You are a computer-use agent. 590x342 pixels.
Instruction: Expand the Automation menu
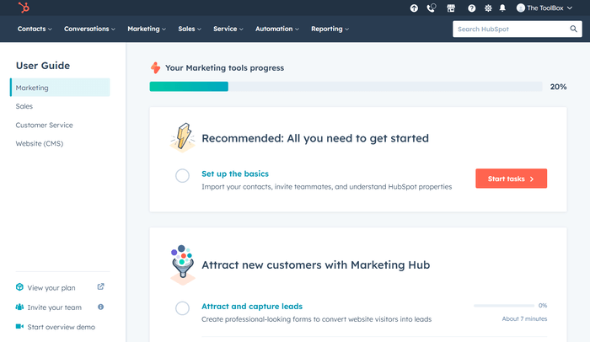277,29
